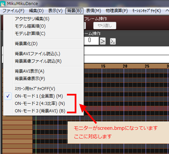The image size is (169, 154).
Task: Toggle 背景画像表示(P)
Action: point(43,79)
